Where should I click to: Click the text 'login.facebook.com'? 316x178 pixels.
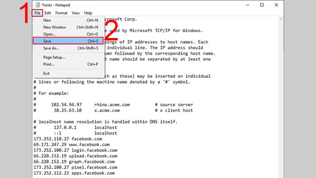pos(94,150)
